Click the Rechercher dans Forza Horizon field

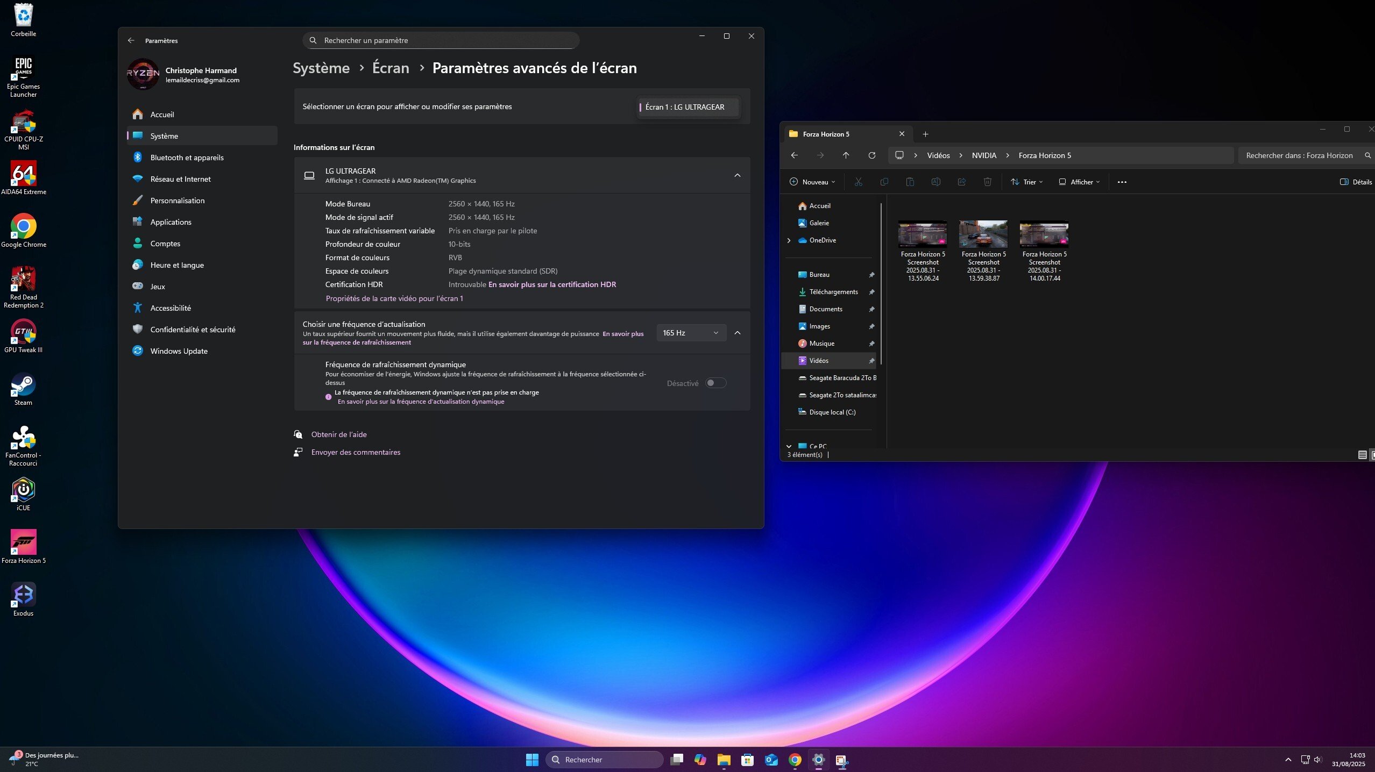1306,155
